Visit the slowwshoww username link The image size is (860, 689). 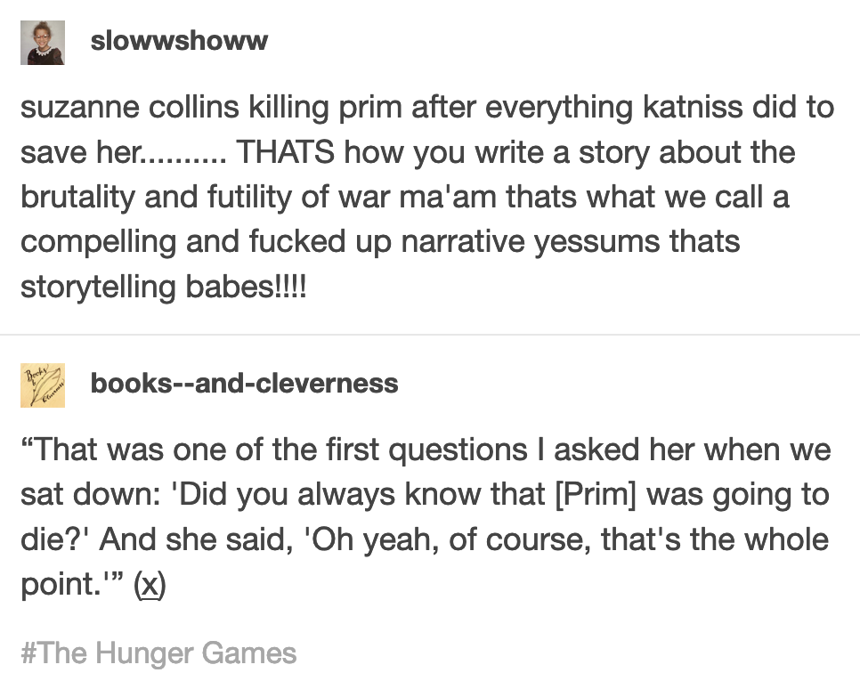click(x=179, y=42)
